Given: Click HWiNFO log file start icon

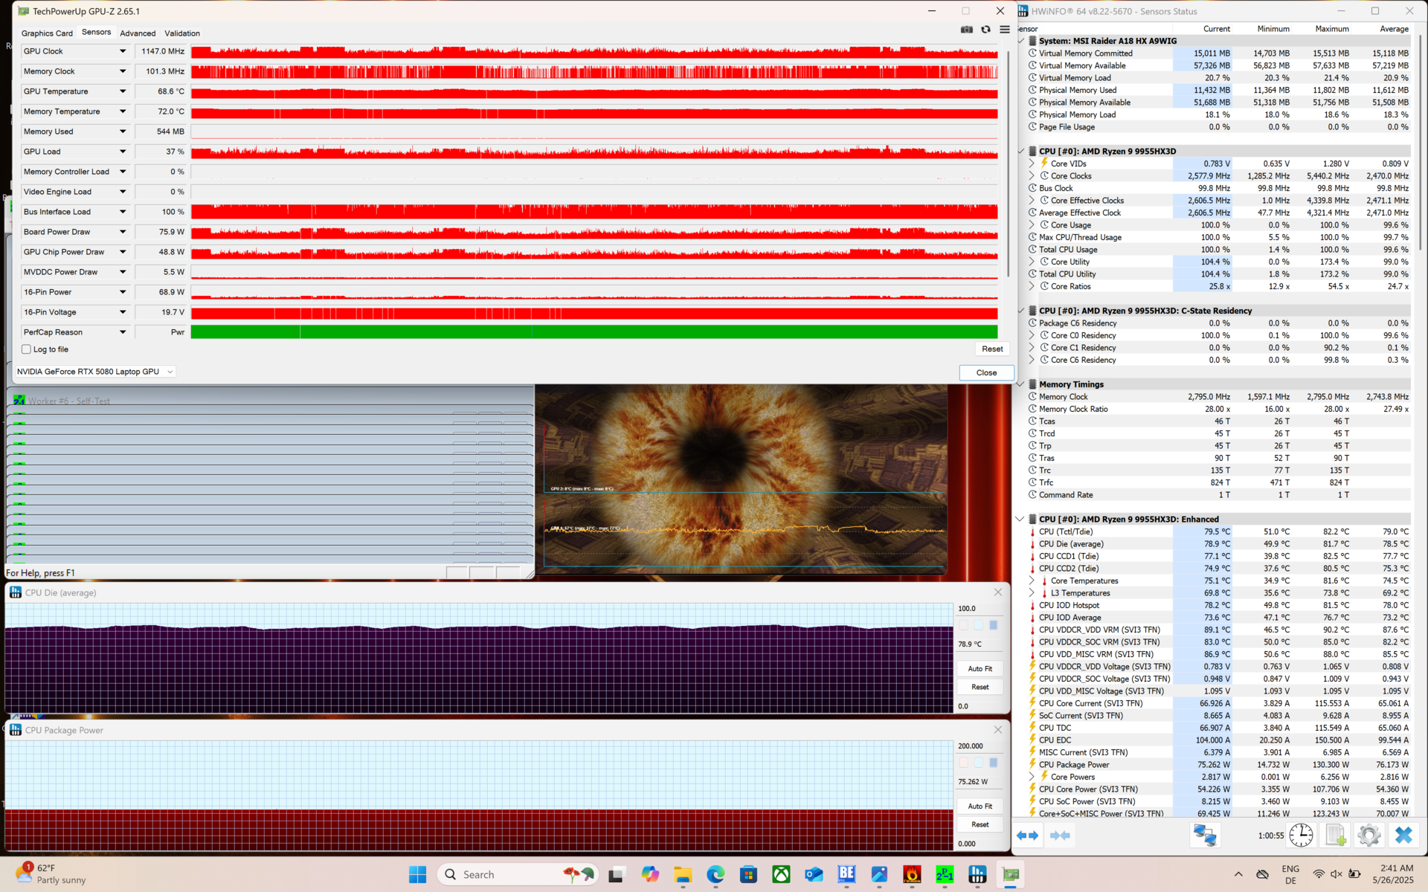Looking at the screenshot, I should click(x=1335, y=836).
